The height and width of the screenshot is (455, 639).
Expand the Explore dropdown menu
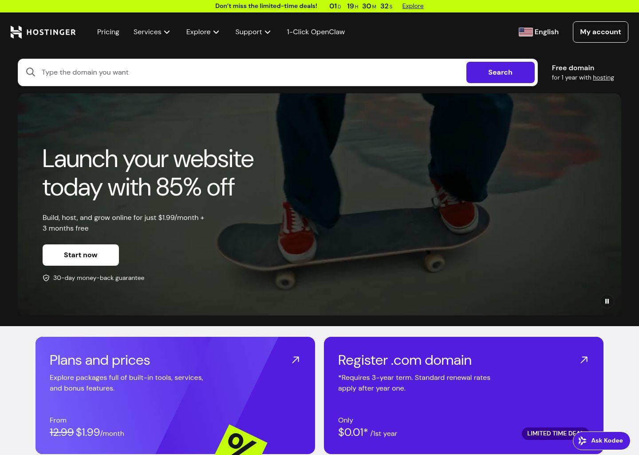click(203, 32)
